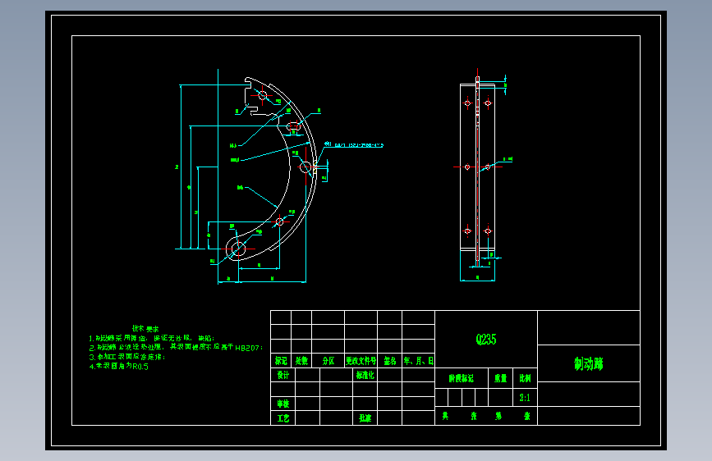Select technical requirement line starting with "1."
The height and width of the screenshot is (461, 712).
(151, 338)
